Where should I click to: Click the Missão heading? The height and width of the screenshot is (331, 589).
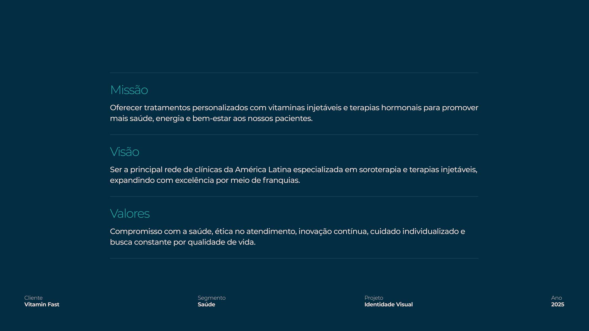coord(129,90)
